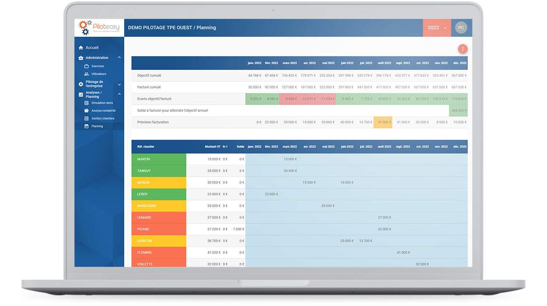
Task: Click the highlighted 57 000 € août forecast
Action: click(383, 122)
